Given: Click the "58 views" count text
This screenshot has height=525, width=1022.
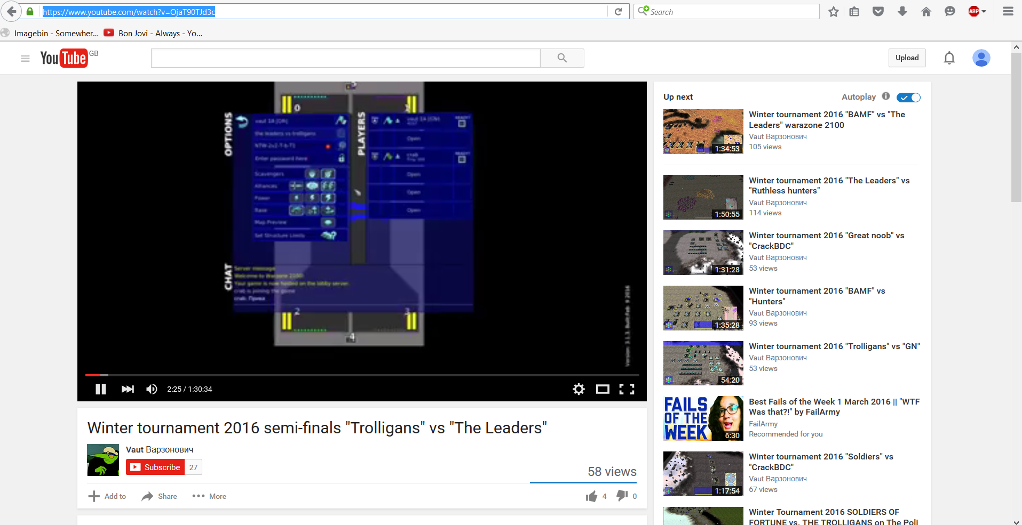Looking at the screenshot, I should click(612, 472).
